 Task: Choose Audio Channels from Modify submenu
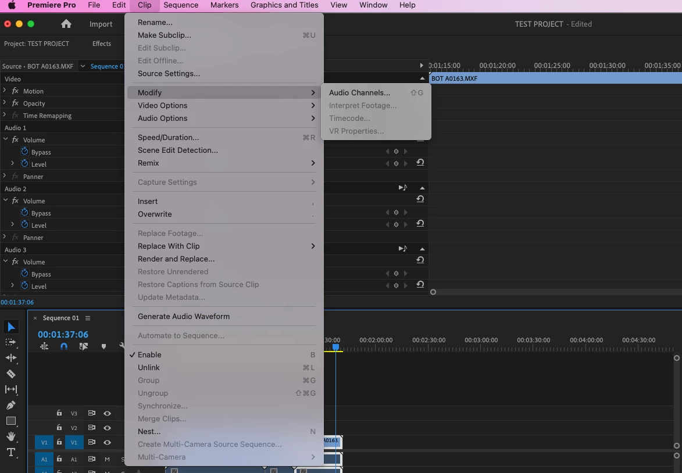(376, 92)
